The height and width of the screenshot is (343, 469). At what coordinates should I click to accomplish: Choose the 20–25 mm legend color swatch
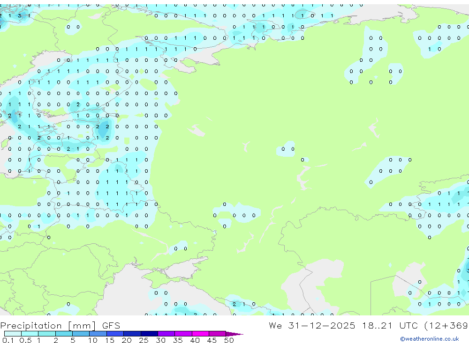[132, 334]
